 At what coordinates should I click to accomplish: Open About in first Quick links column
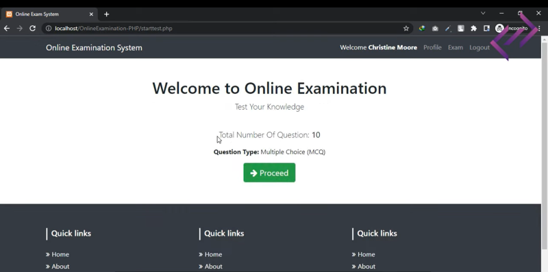click(60, 267)
